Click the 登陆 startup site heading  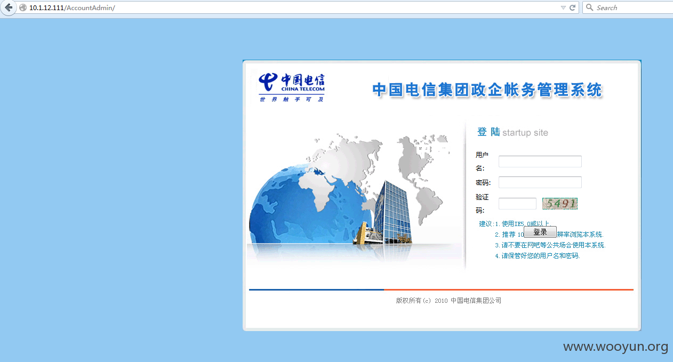pos(512,132)
